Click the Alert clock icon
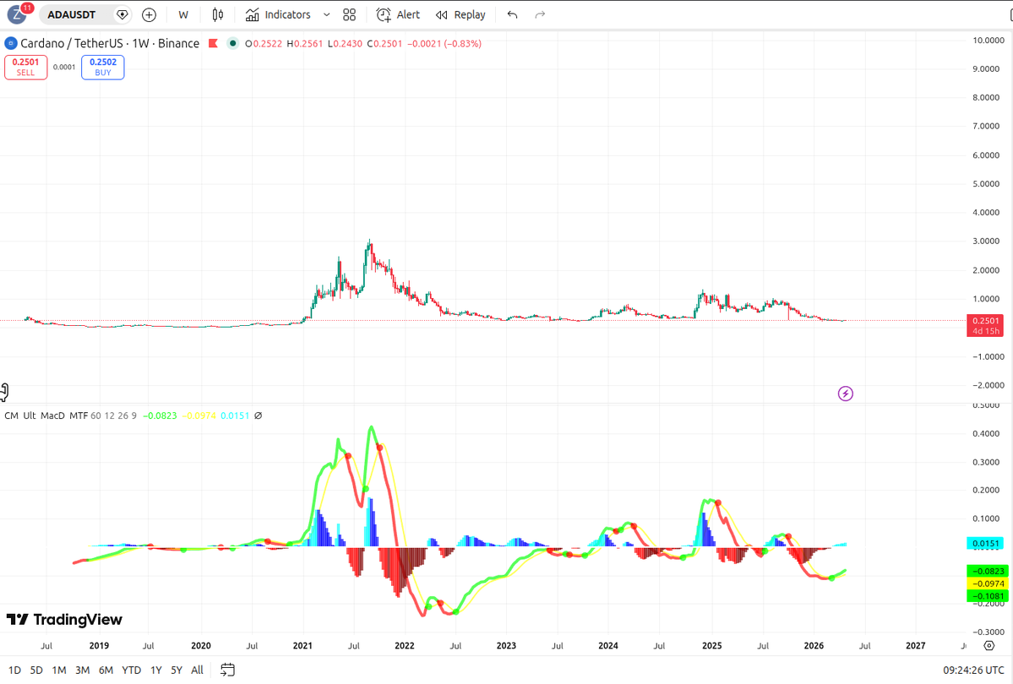The image size is (1013, 684). (383, 14)
